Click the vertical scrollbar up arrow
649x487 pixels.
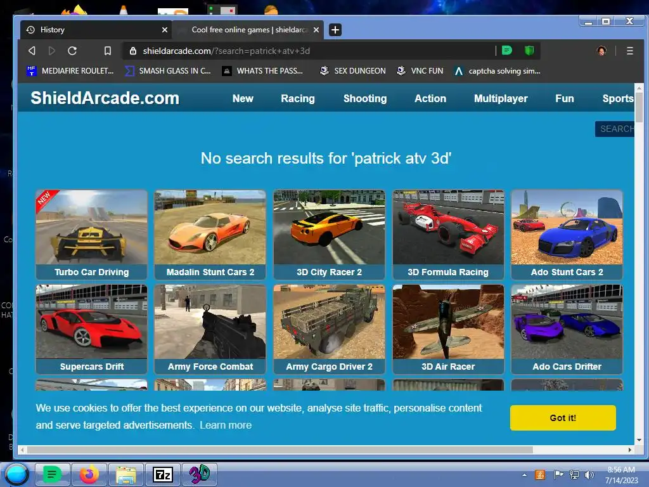(639, 88)
